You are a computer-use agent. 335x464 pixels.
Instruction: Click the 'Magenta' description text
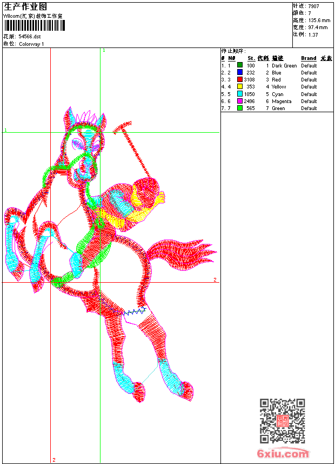282,101
